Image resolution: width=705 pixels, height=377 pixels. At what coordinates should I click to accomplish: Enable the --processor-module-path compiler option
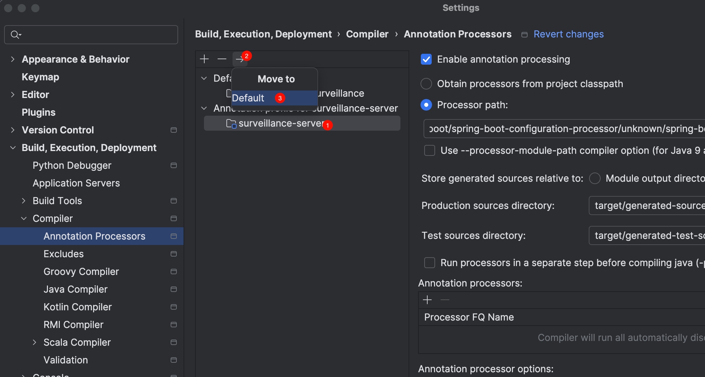(x=430, y=150)
